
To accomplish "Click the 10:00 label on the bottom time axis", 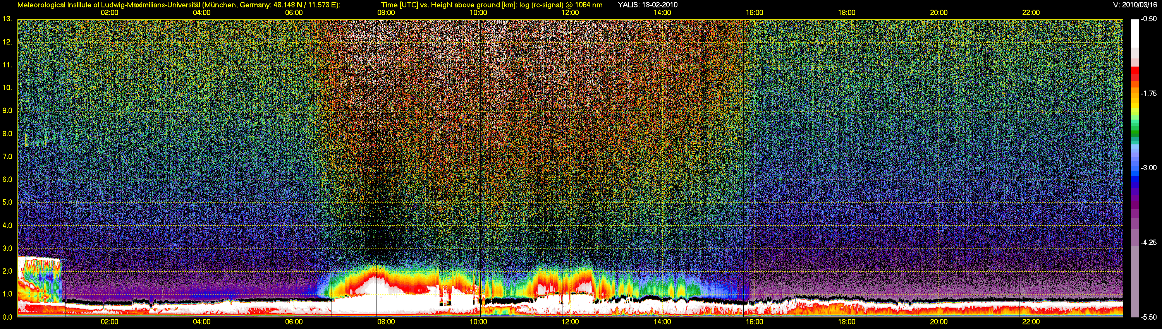I will click(x=478, y=322).
